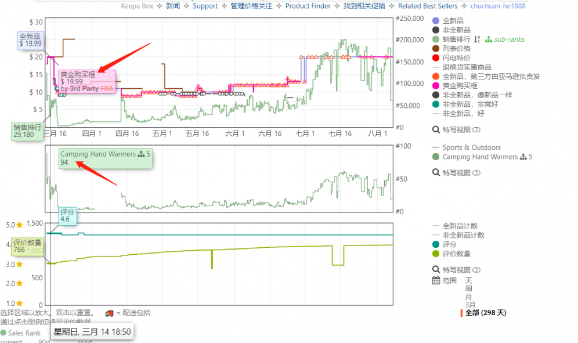Viewport: 578px width, 343px height.
Task: Click the 星期日, 三月 14 18:50 date tooltip
Action: [92, 331]
